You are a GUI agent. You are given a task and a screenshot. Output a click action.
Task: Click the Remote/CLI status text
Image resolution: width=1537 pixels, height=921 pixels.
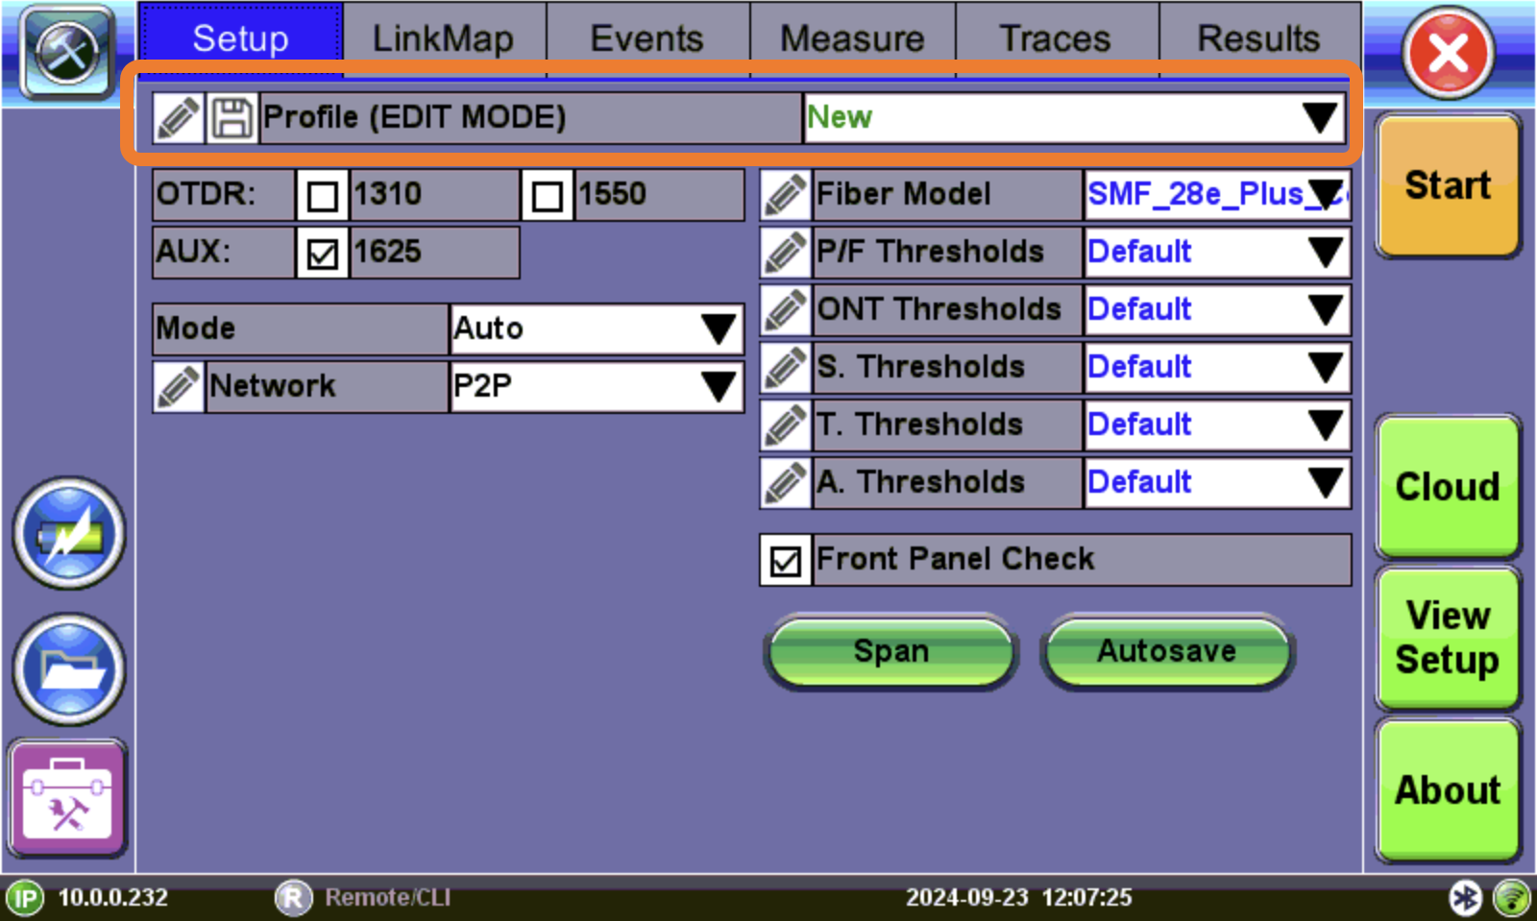pos(387,898)
